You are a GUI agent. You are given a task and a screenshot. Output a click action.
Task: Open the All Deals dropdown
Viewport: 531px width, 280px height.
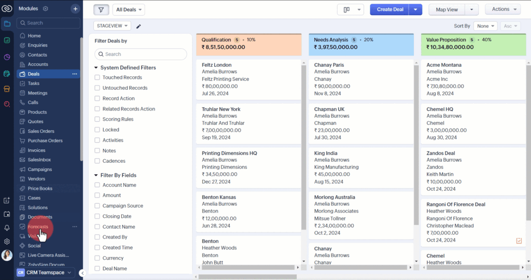point(129,10)
